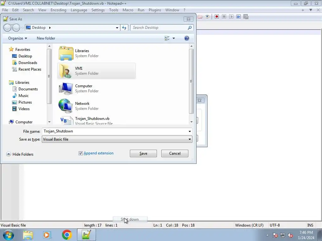
Task: Click the Shut down button
Action: pos(130,219)
